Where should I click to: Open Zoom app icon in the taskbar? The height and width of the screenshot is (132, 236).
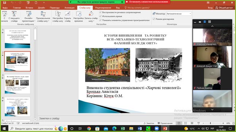[157, 129]
